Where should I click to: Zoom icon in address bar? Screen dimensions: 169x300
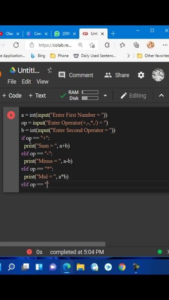(80, 45)
